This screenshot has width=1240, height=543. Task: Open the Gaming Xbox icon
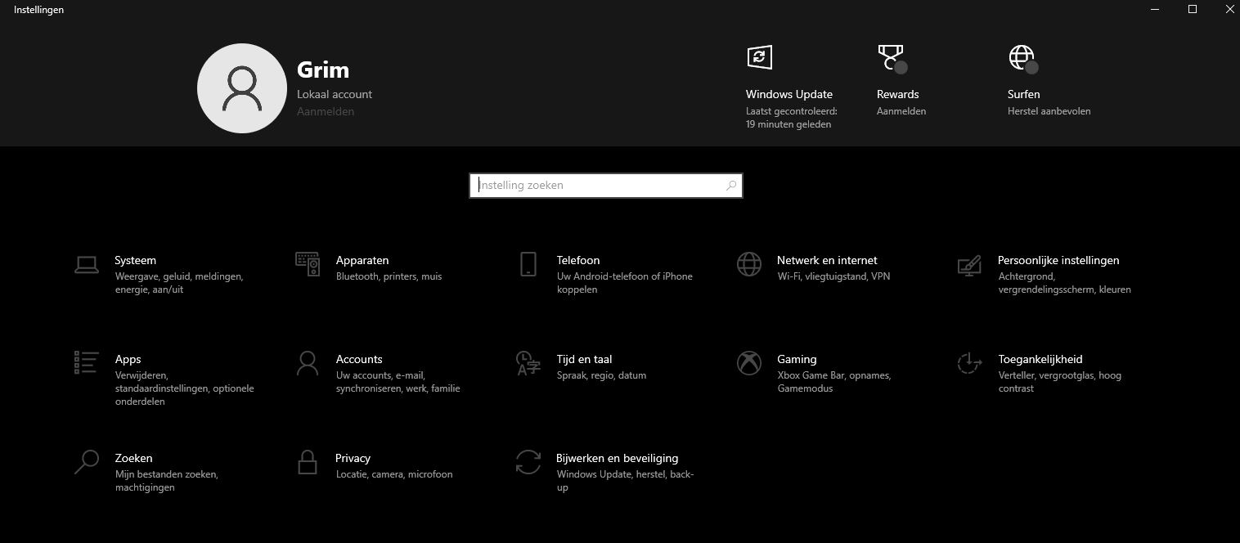[749, 363]
